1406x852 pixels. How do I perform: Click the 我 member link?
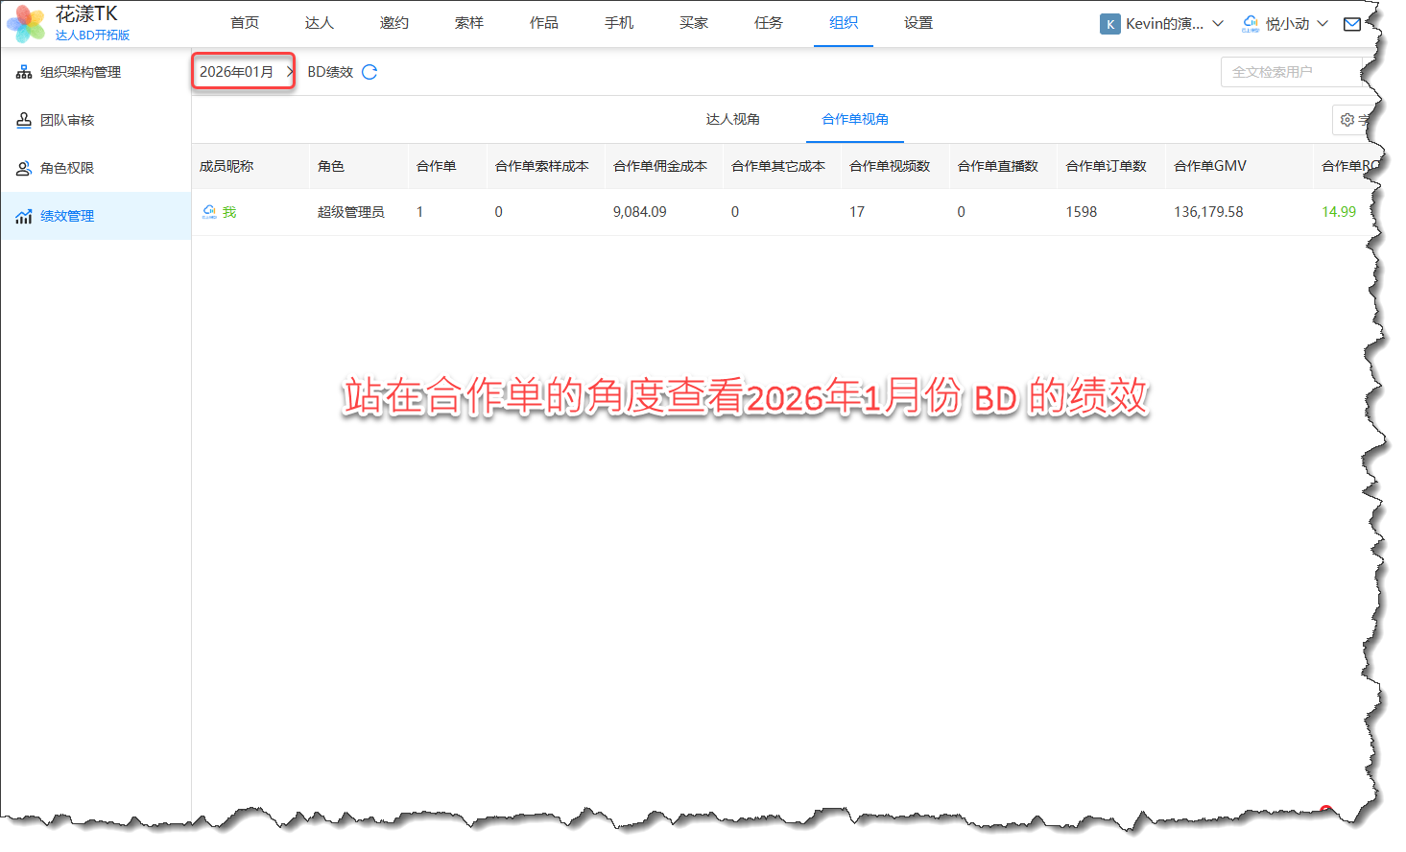click(x=229, y=212)
